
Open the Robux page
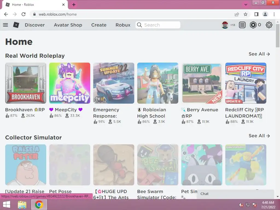click(123, 25)
